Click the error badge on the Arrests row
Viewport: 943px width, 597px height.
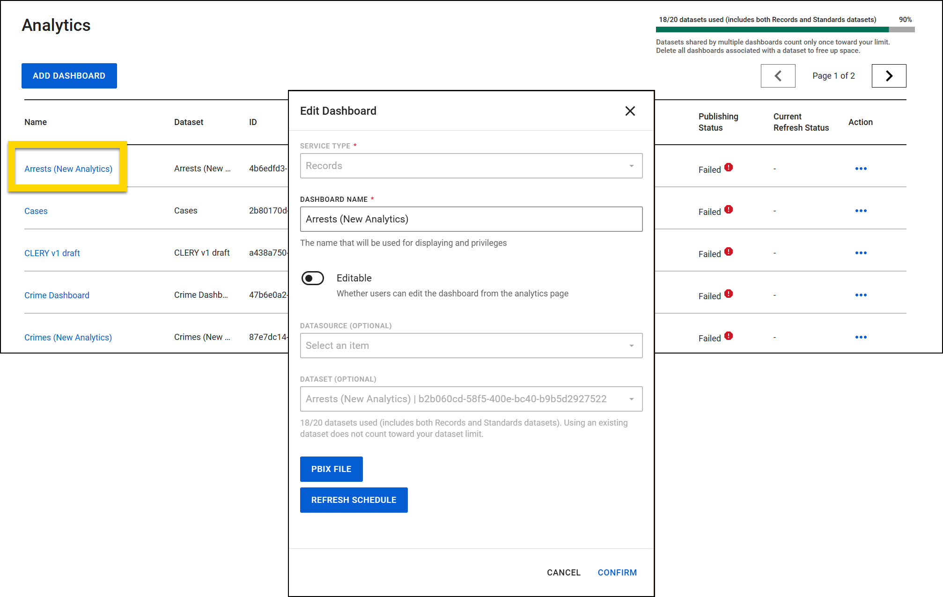(x=729, y=167)
